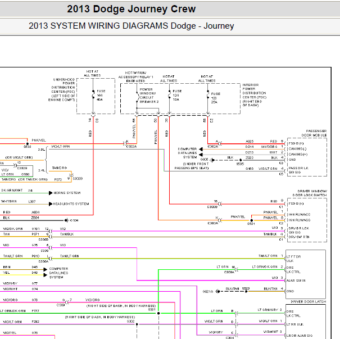Click the CAN IHS(-) pin label
Image resolution: width=340 pixels, height=339 pixels.
[x=297, y=149]
